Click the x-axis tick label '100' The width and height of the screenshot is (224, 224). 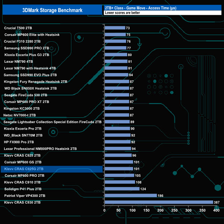pos(132,211)
